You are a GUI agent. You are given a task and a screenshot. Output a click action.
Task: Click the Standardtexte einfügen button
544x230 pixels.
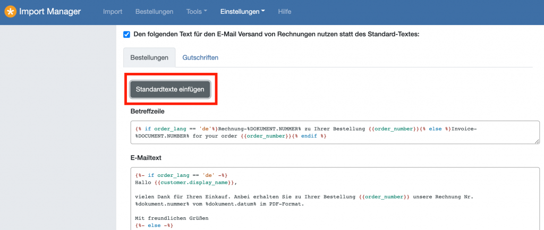point(170,89)
